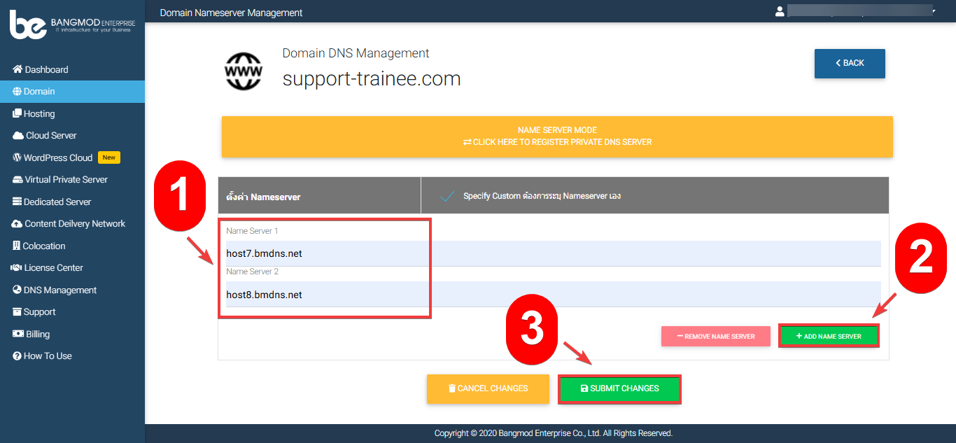Open DNS Management menu item
This screenshot has height=443, width=956.
click(59, 290)
